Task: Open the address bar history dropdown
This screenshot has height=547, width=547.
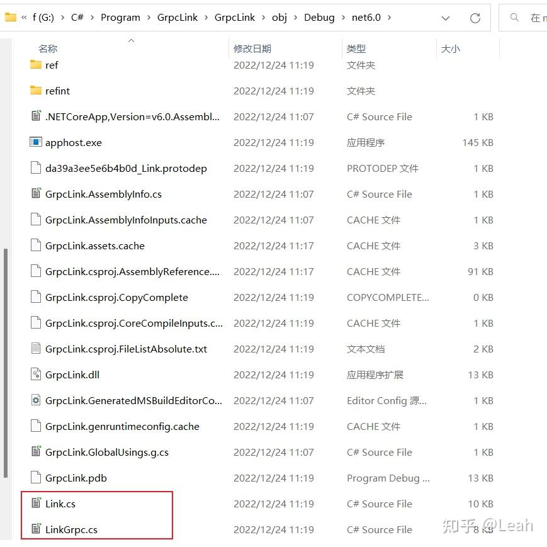Action: 446,18
